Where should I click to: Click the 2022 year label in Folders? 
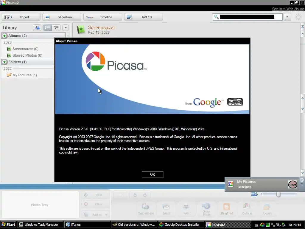pos(7,69)
